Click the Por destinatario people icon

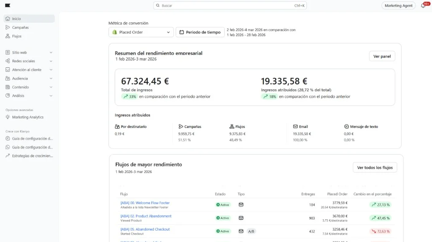pos(117,127)
